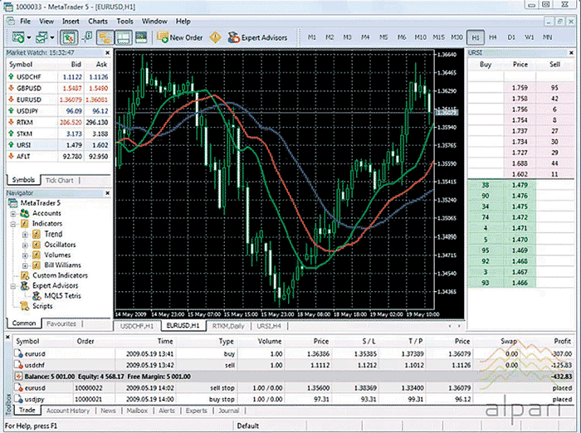Expand the Accounts tree node
581x433 pixels.
[x=13, y=214]
